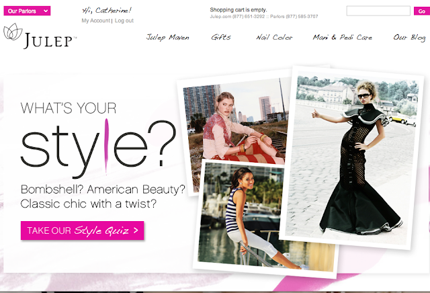Click the Take Our Style Quiz button
This screenshot has width=430, height=293.
coord(82,231)
